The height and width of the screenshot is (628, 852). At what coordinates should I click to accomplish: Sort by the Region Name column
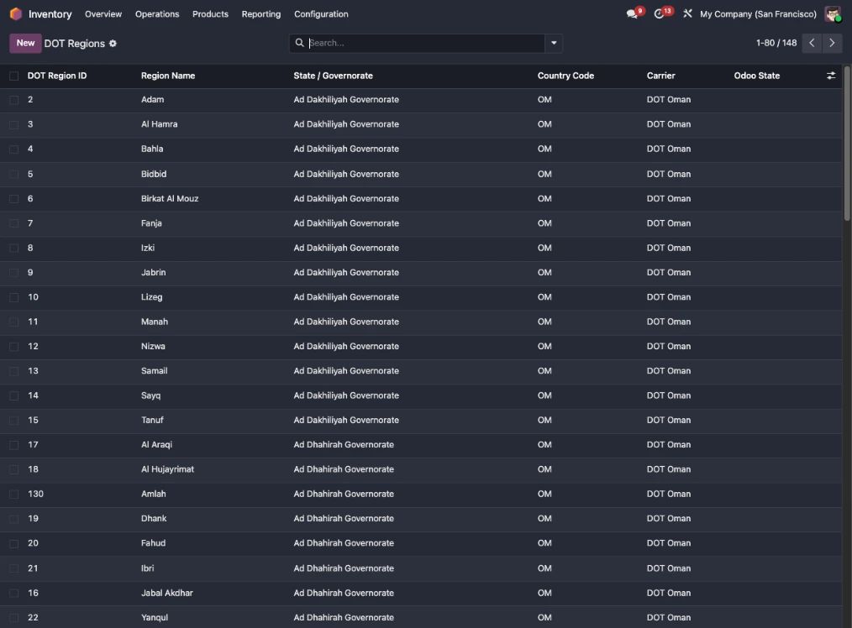(168, 75)
